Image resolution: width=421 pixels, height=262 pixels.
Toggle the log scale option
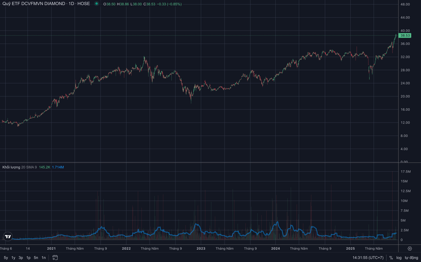(x=399, y=258)
